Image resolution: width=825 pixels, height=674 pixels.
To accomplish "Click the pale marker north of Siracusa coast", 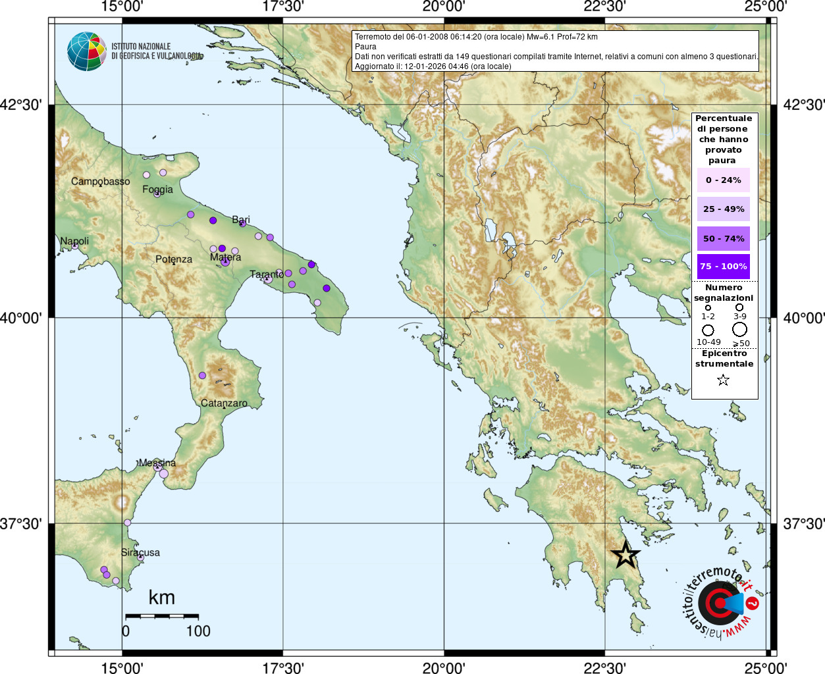I will 127,523.
